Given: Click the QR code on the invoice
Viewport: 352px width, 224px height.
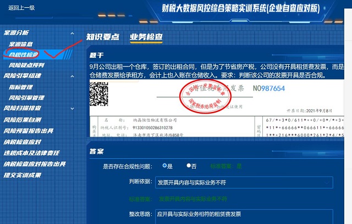Looking at the screenshot, I should coord(99,90).
